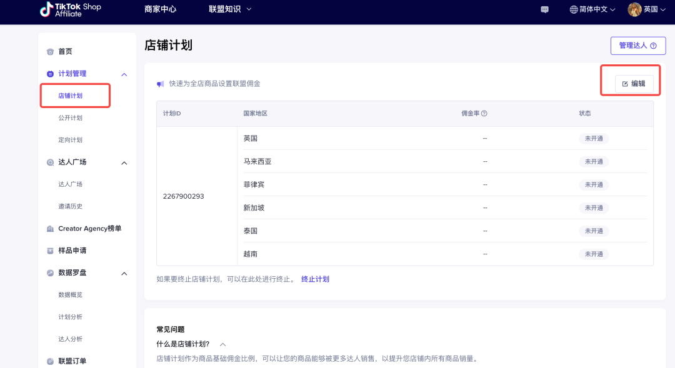Screen dimensions: 675x368
Task: Click the 佣金率 help question icon
Action: [x=484, y=114]
